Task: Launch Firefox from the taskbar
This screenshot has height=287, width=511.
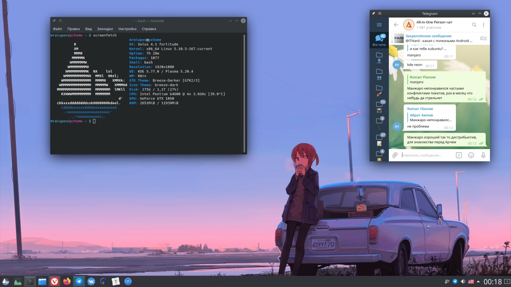Action: [x=67, y=281]
